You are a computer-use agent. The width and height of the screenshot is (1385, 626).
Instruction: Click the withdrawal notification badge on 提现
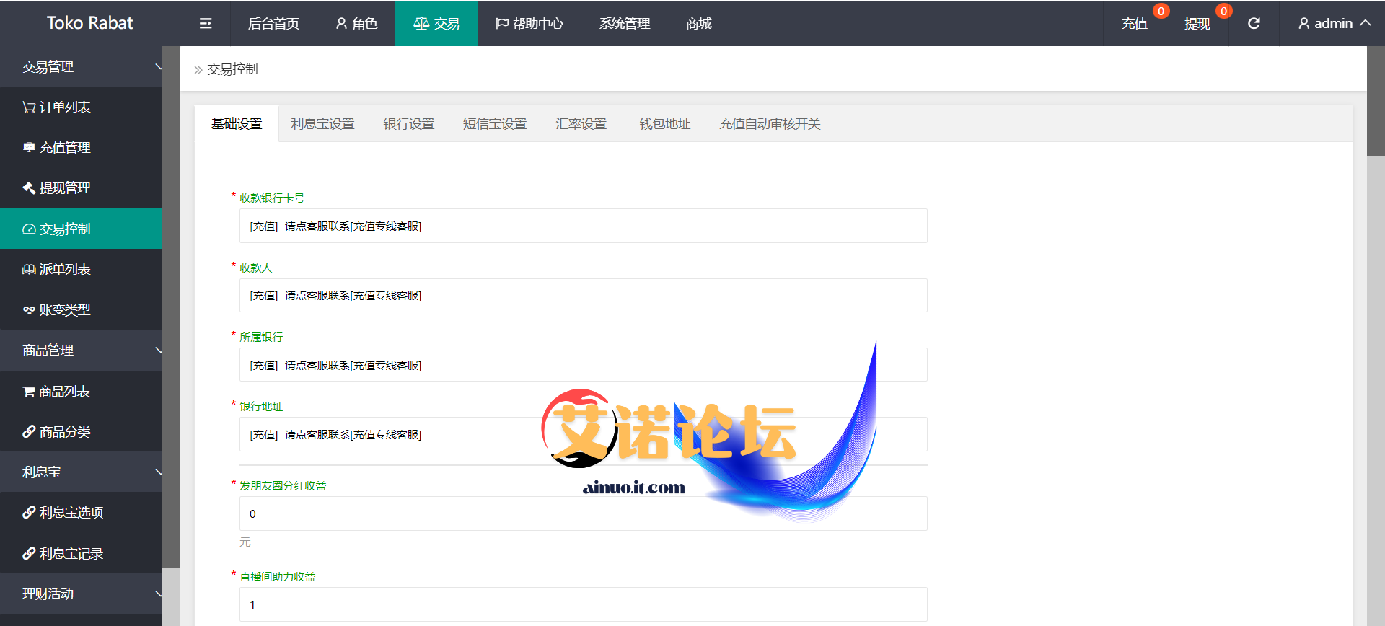1223,12
